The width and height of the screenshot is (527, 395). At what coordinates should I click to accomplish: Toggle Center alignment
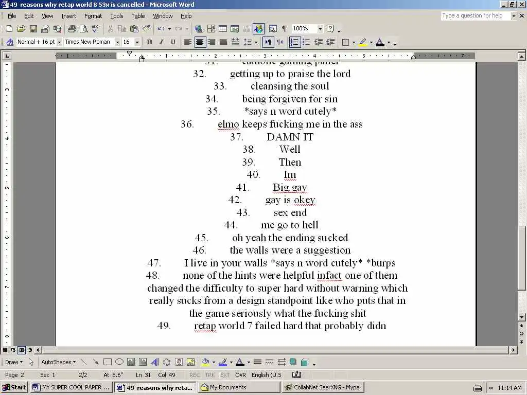[200, 42]
